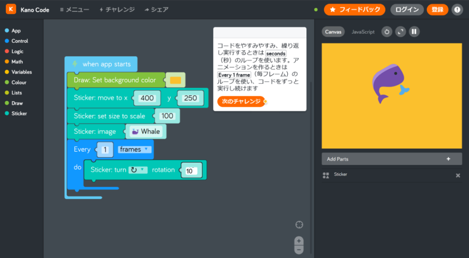Click the scale value field 100
This screenshot has height=258, width=469.
[x=167, y=116]
